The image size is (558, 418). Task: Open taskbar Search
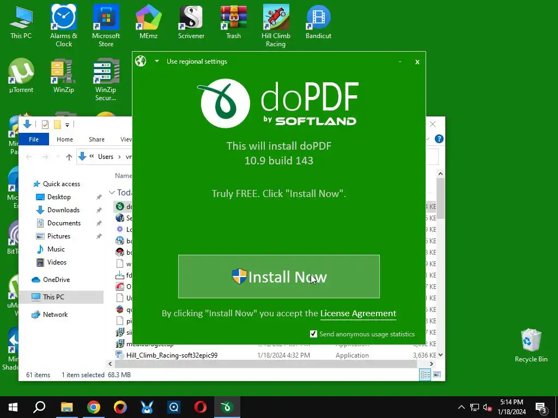pos(39,407)
